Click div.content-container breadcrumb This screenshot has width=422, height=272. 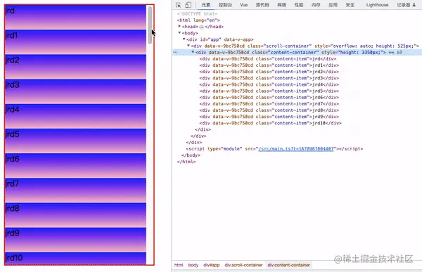point(289,265)
